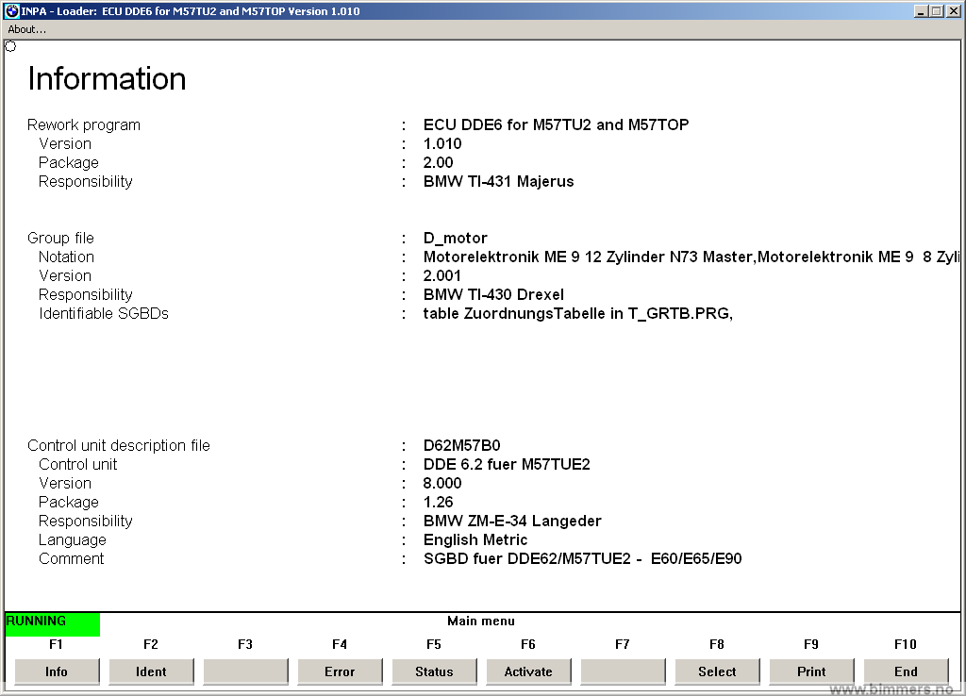Select the text 'ECU DDE6 for M57TU2 and M57TOP'

click(x=556, y=125)
